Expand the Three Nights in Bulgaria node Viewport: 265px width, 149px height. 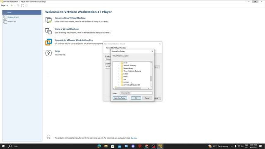(119, 71)
